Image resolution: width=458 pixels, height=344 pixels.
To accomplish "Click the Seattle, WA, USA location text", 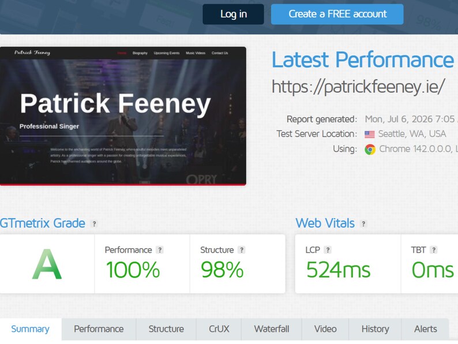I will click(x=412, y=134).
